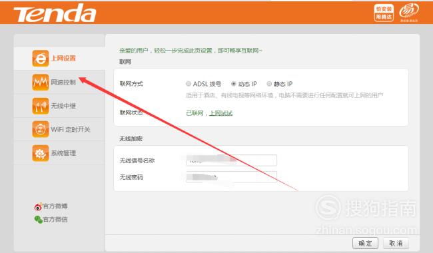
Task: Select the 静态 IP radio button
Action: pos(269,84)
